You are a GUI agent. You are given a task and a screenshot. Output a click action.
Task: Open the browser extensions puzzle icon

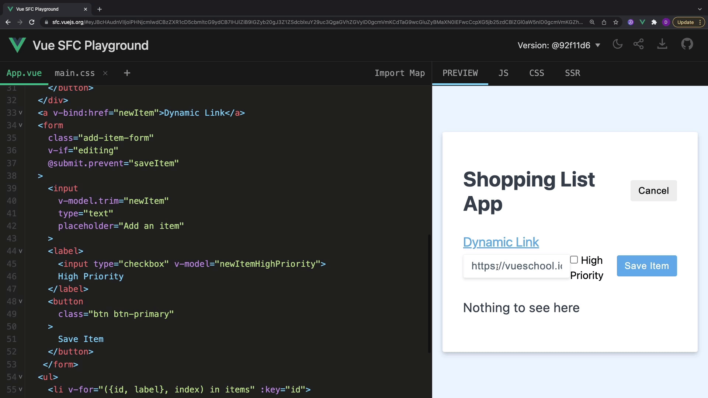[x=654, y=22]
